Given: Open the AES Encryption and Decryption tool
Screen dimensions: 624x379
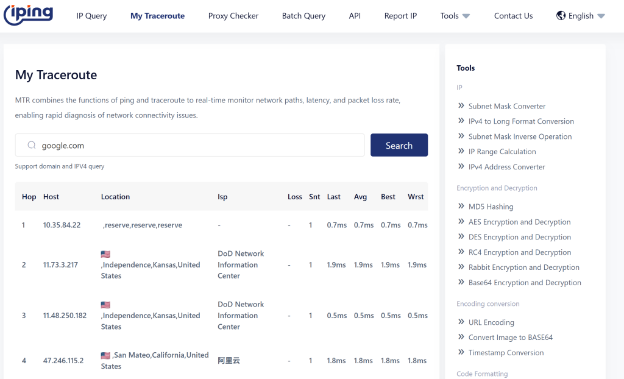Looking at the screenshot, I should coord(519,222).
